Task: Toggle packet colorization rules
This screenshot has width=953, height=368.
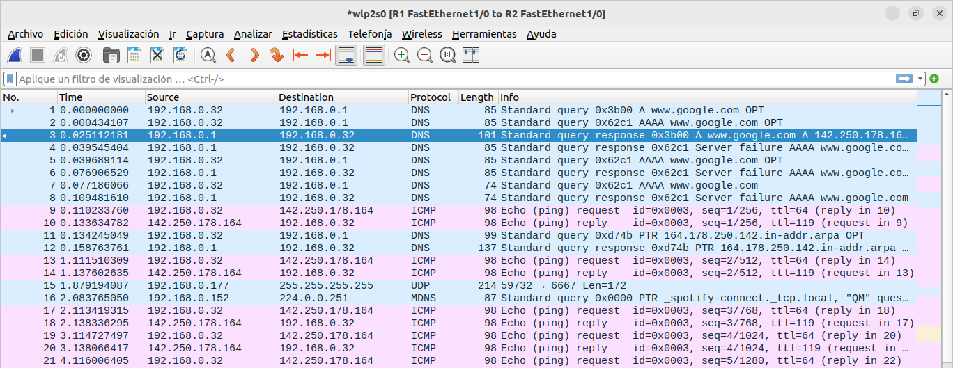Action: point(374,55)
